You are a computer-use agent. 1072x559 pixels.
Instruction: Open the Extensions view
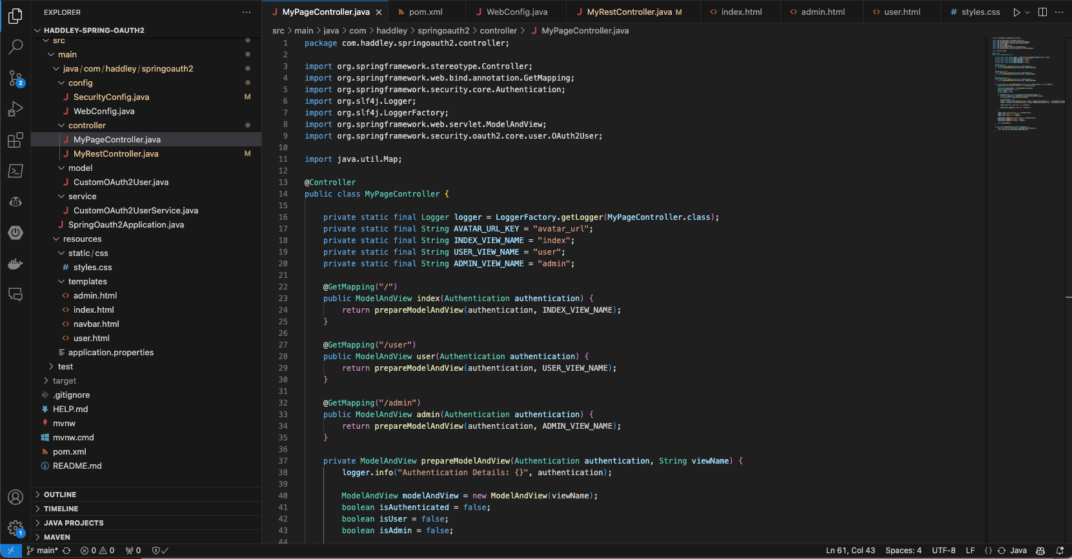click(15, 140)
